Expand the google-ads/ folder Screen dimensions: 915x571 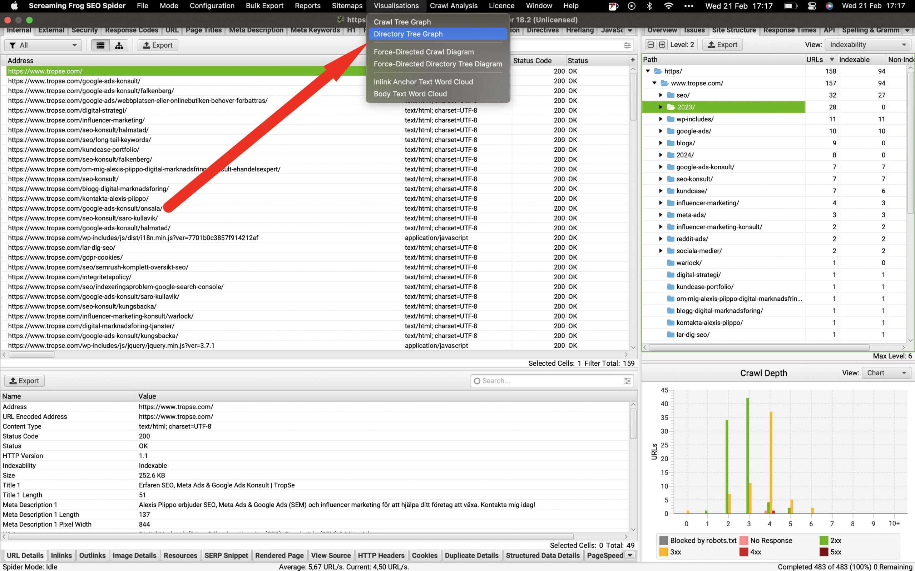tap(661, 131)
